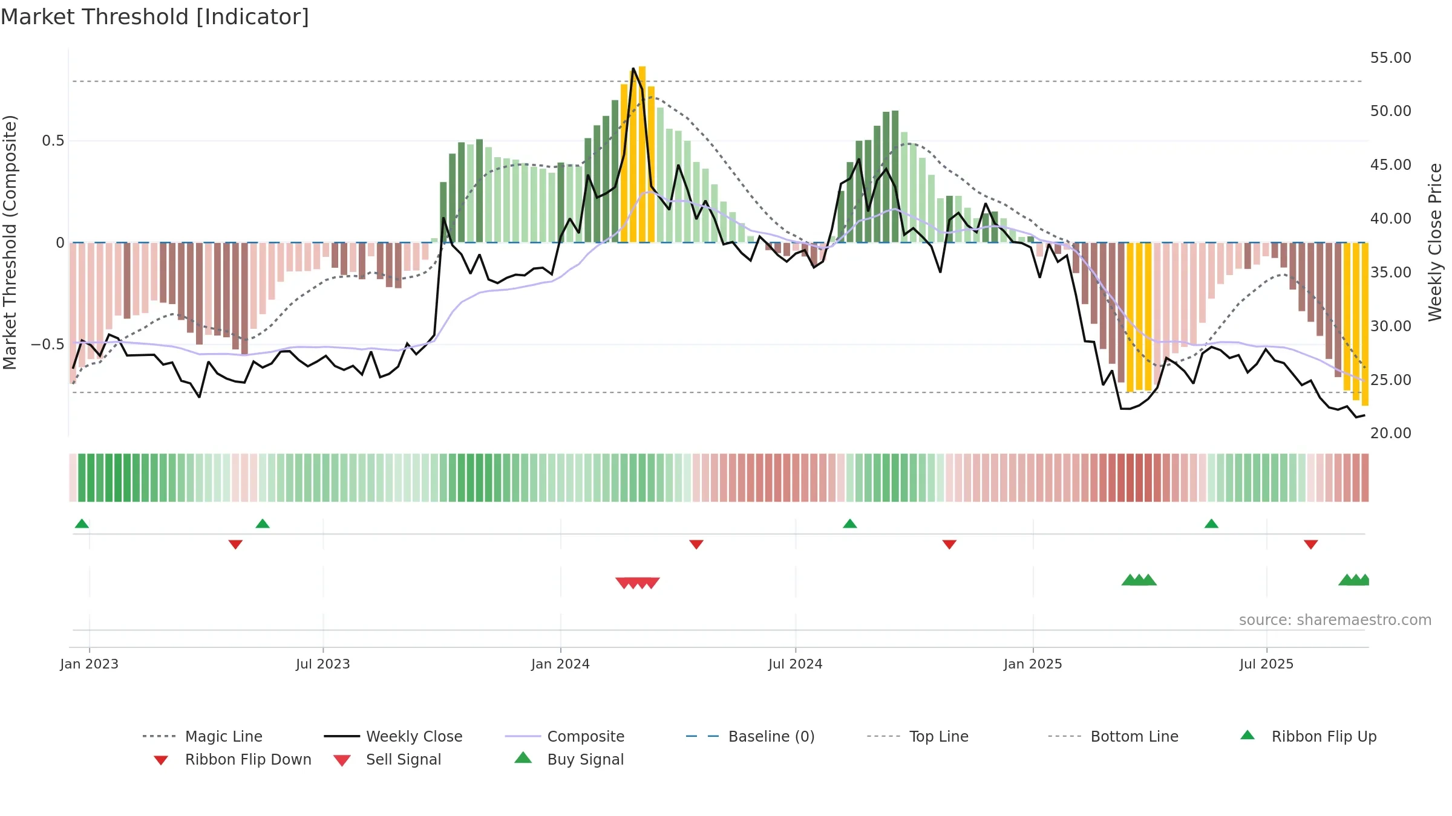Click the 40.00 price axis tick
1452x816 pixels.
coord(1391,218)
